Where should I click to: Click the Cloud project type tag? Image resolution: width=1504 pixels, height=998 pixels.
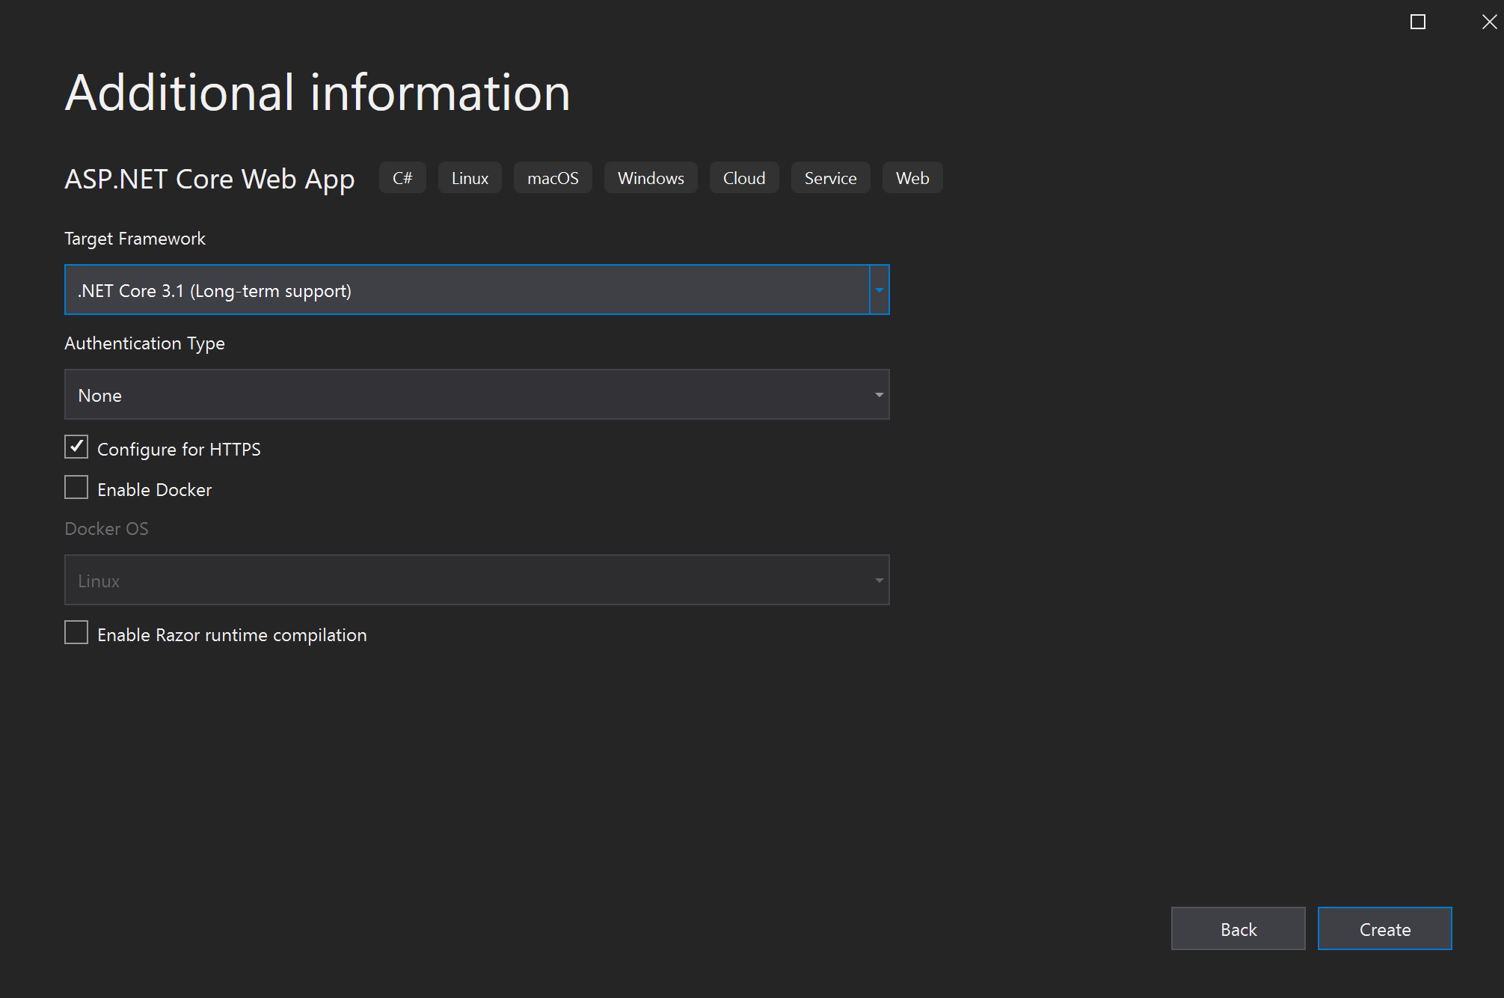tap(744, 178)
